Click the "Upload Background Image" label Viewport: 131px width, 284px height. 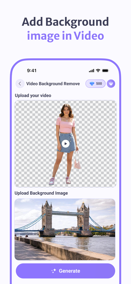41,193
